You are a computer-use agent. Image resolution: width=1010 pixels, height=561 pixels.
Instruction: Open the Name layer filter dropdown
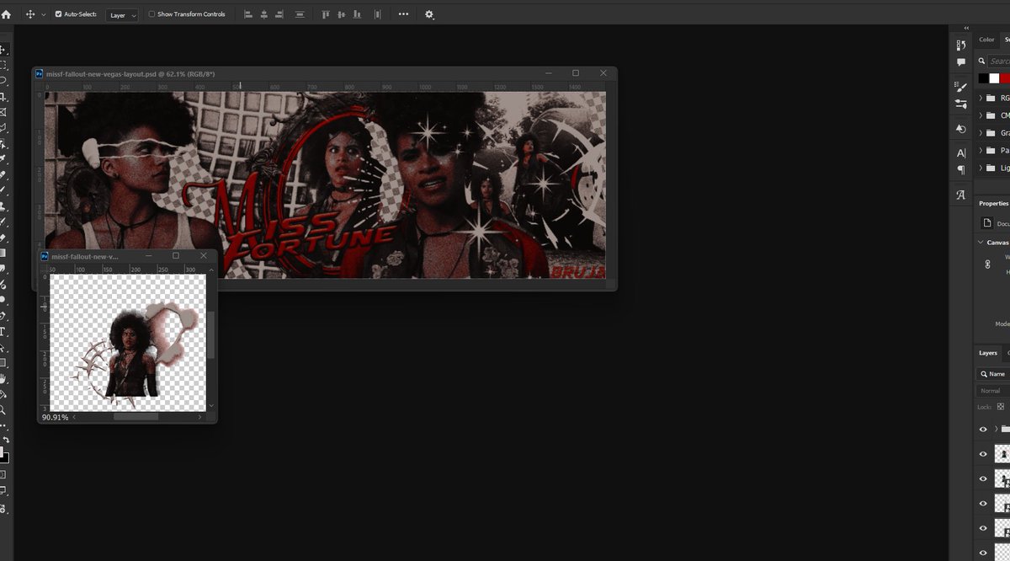tap(993, 373)
